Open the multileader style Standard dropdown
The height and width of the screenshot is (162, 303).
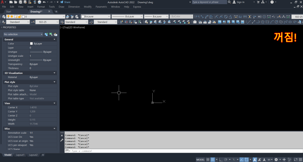point(106,22)
